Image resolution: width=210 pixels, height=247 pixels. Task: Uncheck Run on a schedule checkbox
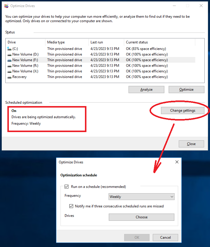pyautogui.click(x=66, y=187)
